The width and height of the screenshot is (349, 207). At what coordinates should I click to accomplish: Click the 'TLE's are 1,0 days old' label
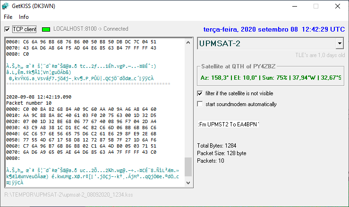(320, 55)
